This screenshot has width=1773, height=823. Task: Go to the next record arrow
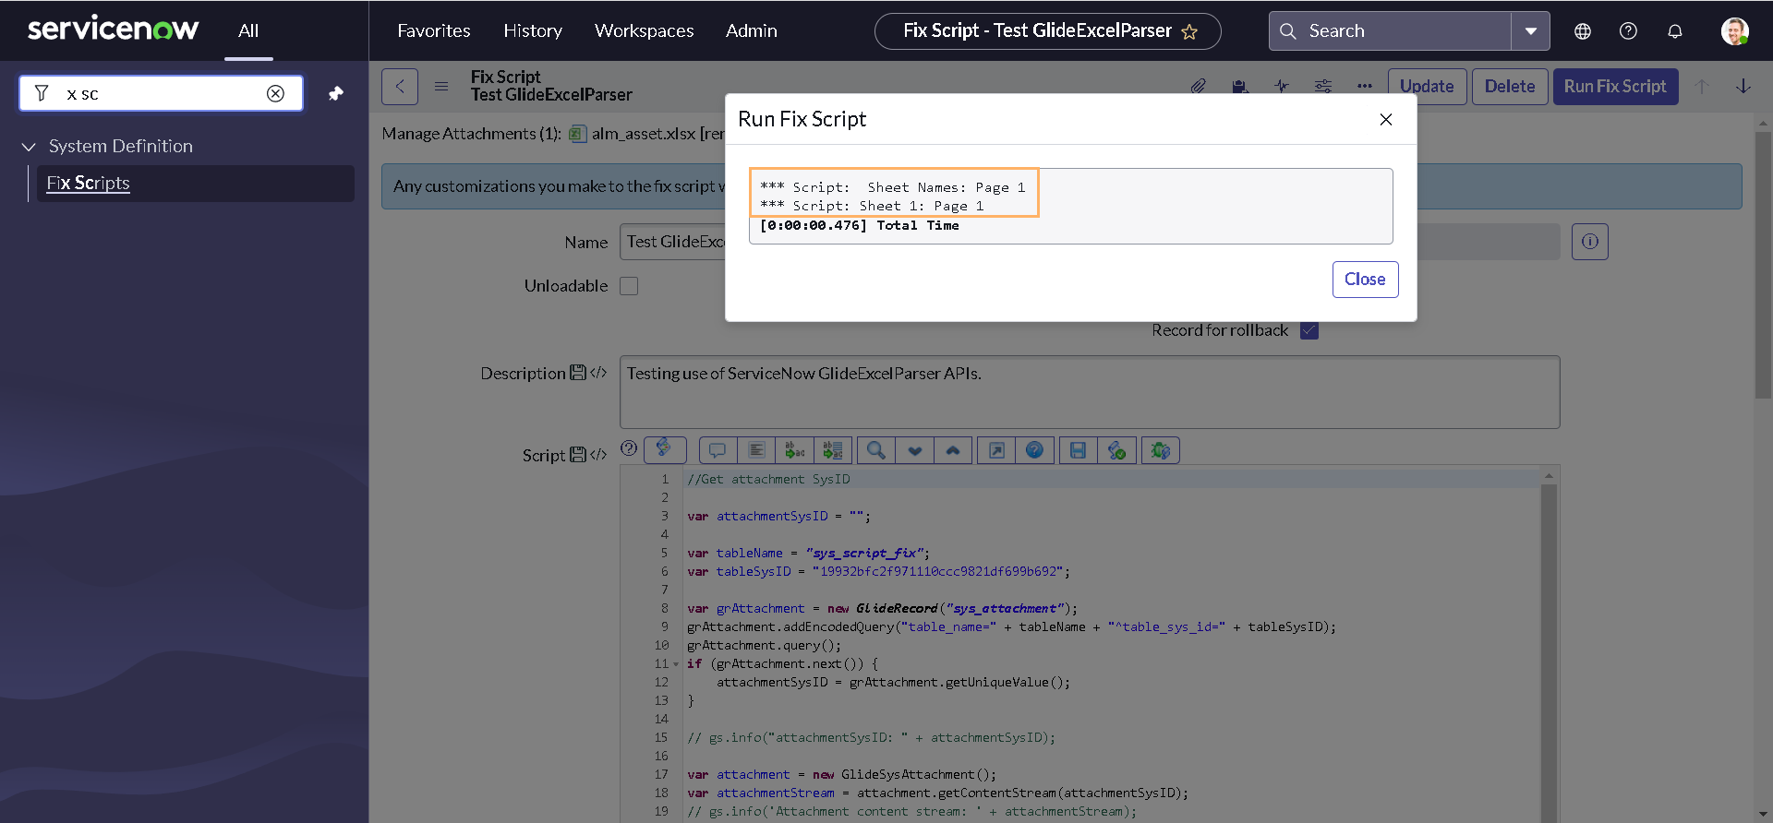click(x=1743, y=86)
